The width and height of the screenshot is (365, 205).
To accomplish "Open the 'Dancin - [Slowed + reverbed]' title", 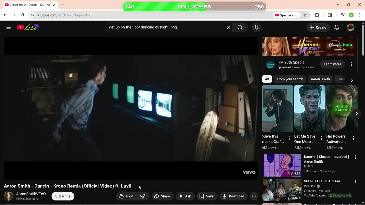I will (326, 159).
